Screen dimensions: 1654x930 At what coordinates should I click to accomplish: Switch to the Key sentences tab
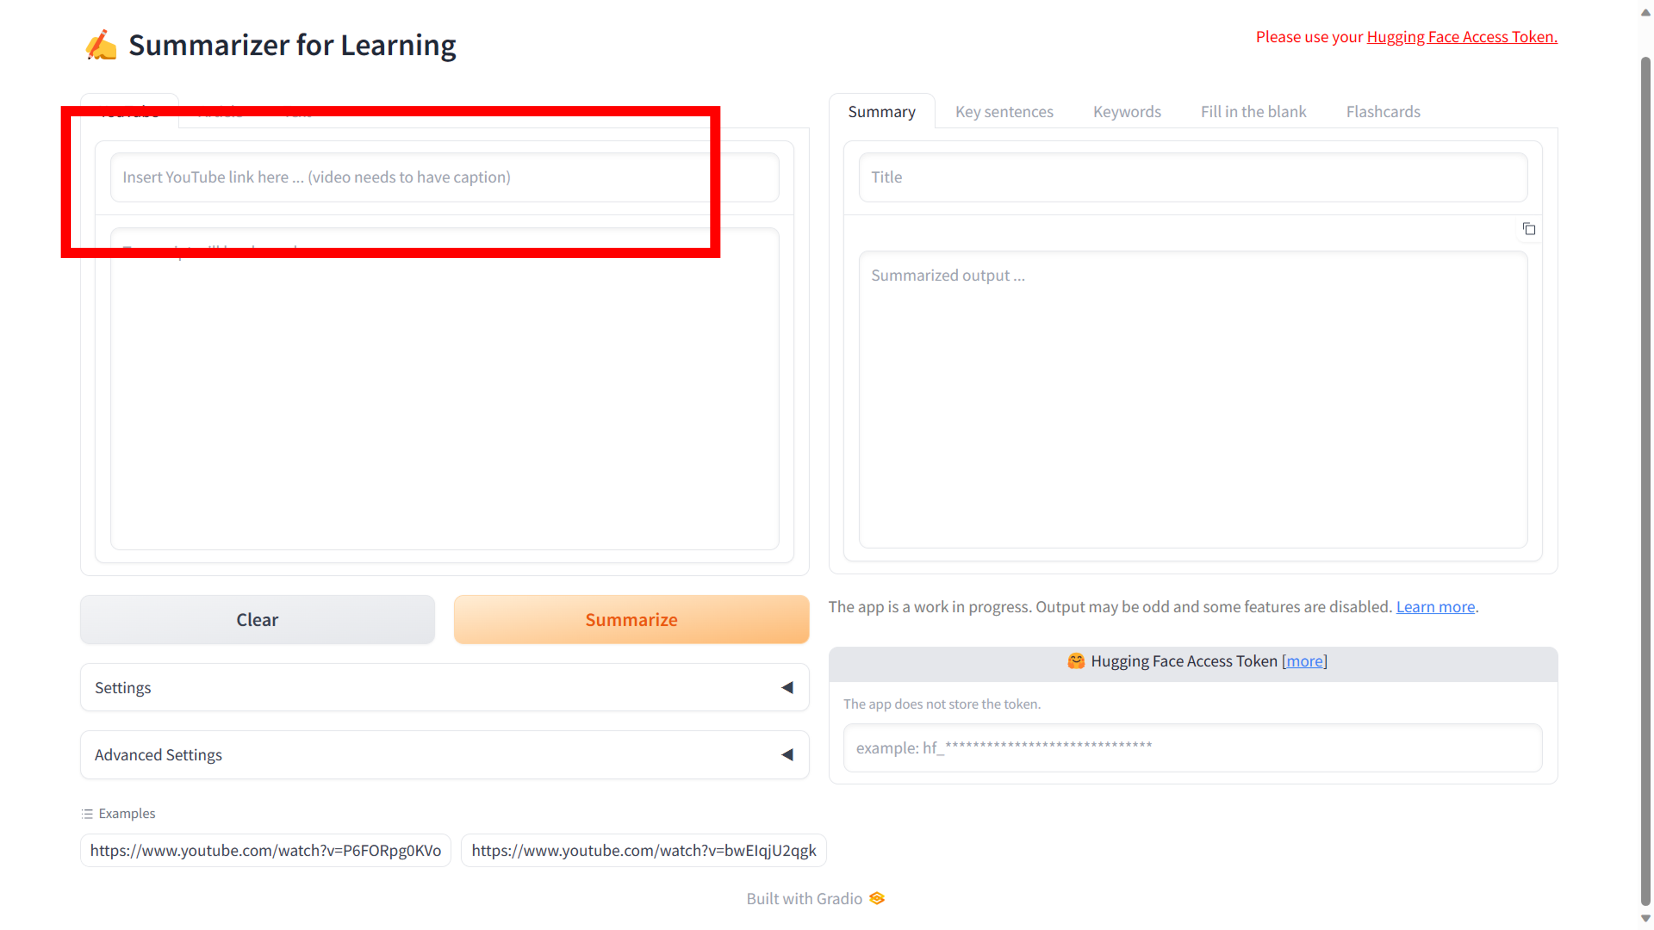(1004, 112)
